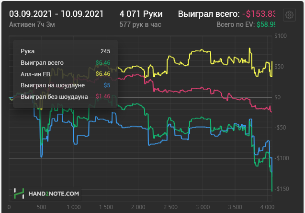Click the '4 071 Руки' hands count
Image resolution: width=305 pixels, height=213 pixels.
141,14
